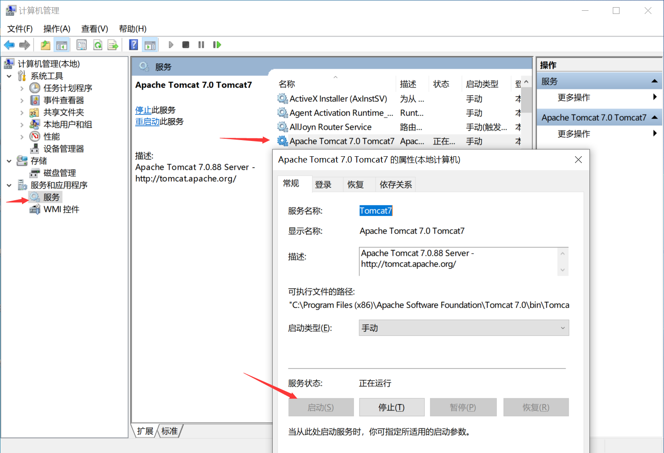Open the 查看(V) menu

pyautogui.click(x=94, y=29)
